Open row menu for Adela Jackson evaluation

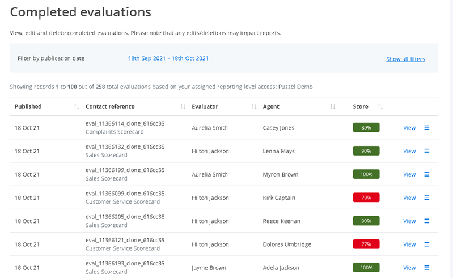[x=427, y=267]
